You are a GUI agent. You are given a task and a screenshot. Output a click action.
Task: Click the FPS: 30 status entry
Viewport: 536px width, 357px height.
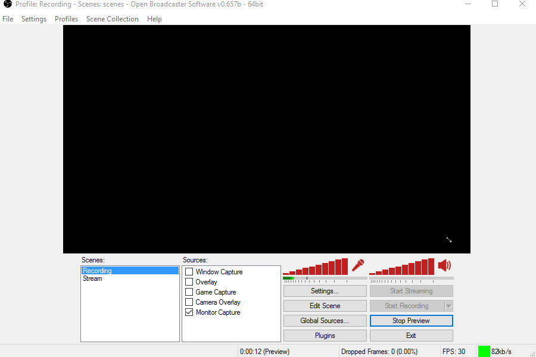pos(454,352)
